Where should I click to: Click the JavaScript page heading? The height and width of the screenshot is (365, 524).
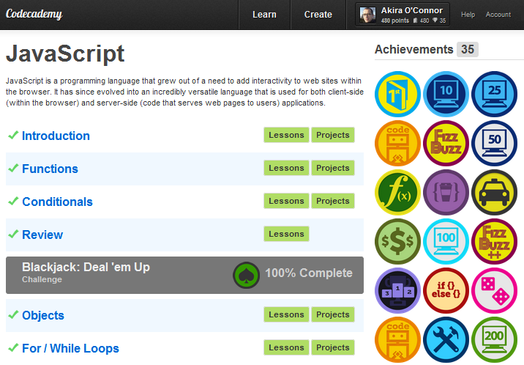coord(65,54)
